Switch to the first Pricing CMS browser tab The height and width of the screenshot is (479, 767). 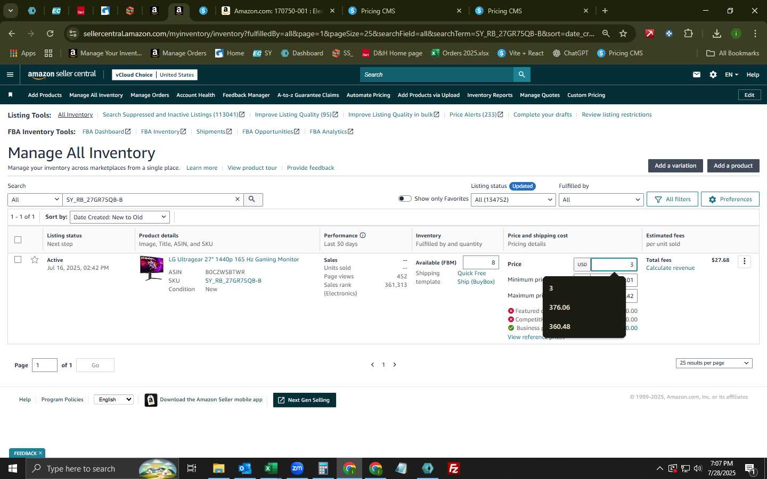(405, 11)
